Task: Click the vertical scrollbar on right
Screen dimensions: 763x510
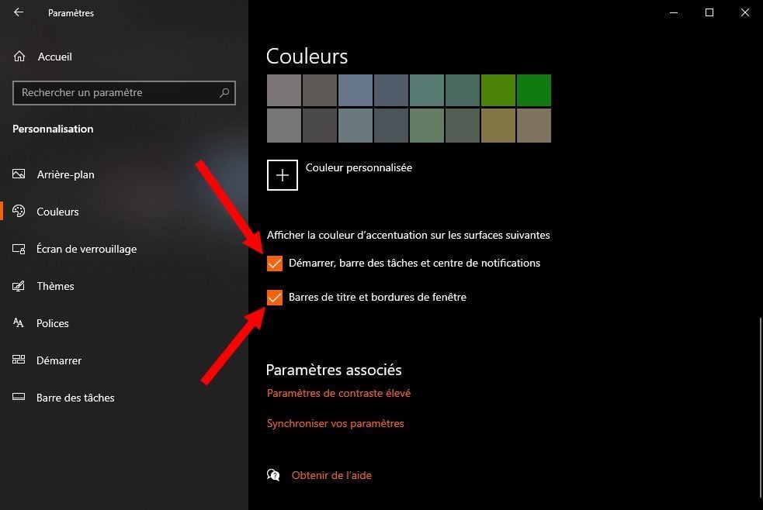Action: click(x=760, y=408)
